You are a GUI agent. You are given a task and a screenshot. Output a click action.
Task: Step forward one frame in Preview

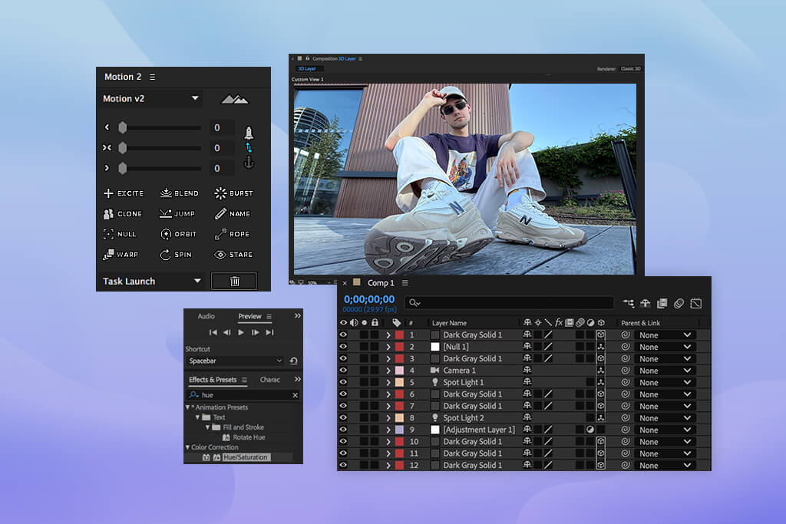[255, 332]
